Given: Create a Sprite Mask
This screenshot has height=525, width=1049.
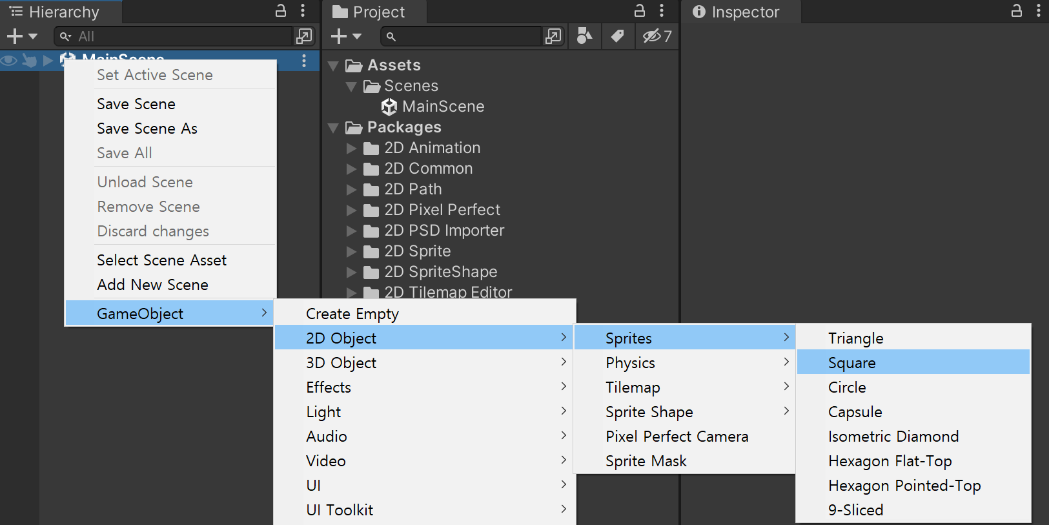Looking at the screenshot, I should (685, 460).
